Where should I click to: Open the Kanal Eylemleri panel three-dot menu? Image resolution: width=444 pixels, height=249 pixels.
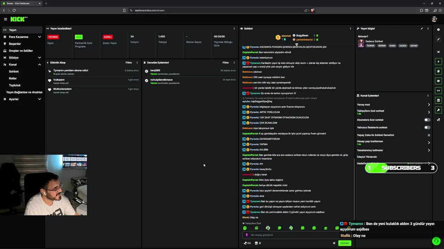click(428, 96)
